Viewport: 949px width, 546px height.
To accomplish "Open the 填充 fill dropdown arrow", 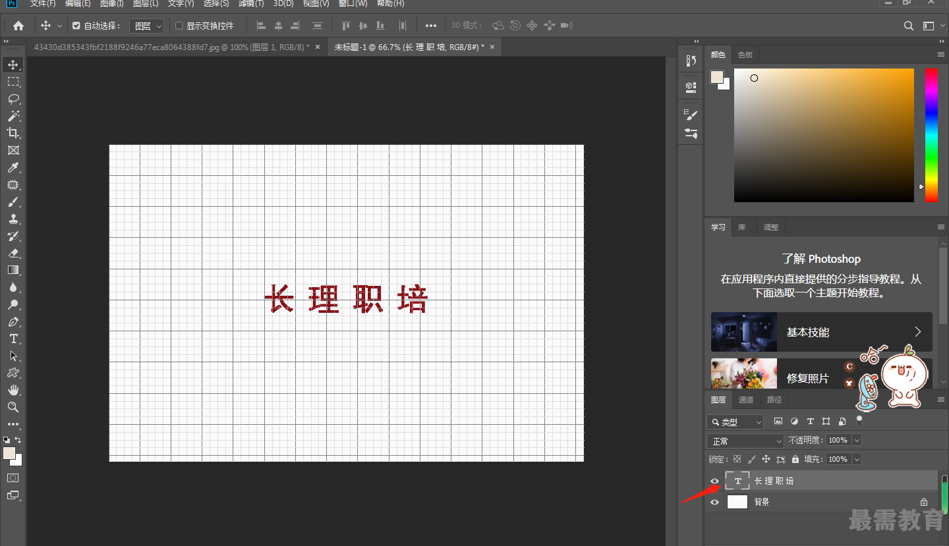I will click(857, 459).
